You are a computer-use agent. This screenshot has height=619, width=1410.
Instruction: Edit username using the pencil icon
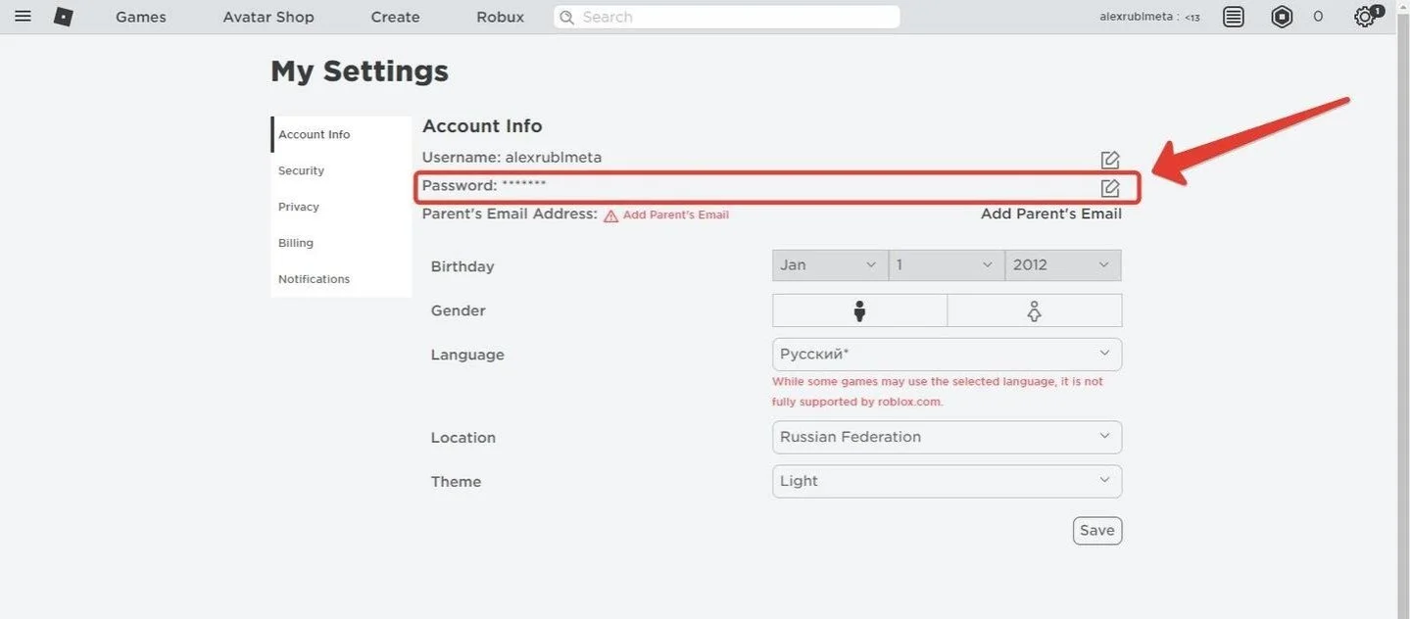point(1109,160)
